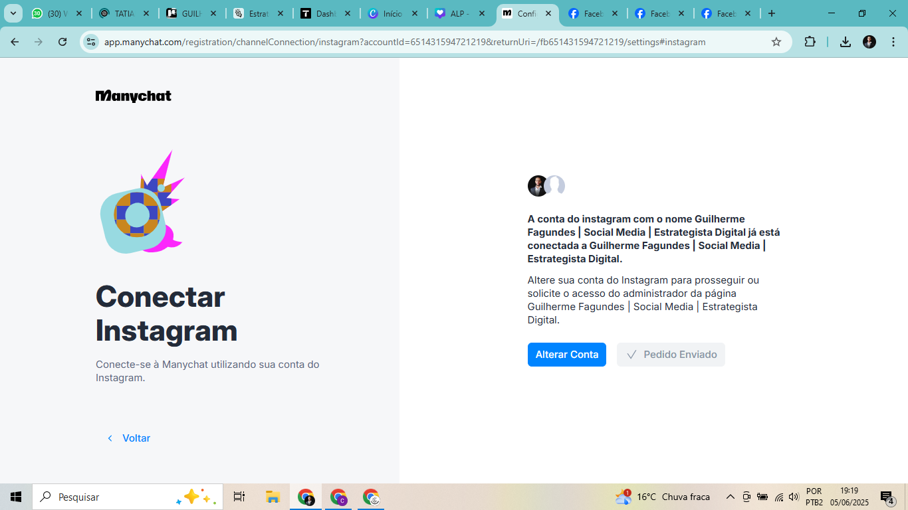Image resolution: width=908 pixels, height=510 pixels.
Task: Click the battery icon in system tray
Action: pos(762,497)
